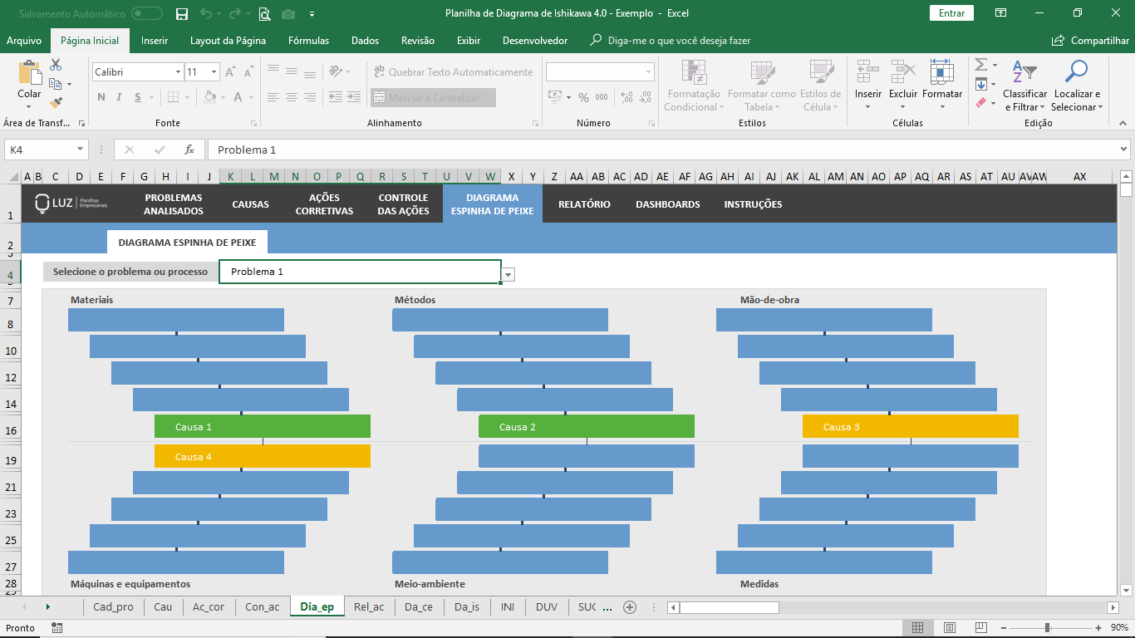
Task: Click the increase indent icon
Action: click(x=356, y=97)
